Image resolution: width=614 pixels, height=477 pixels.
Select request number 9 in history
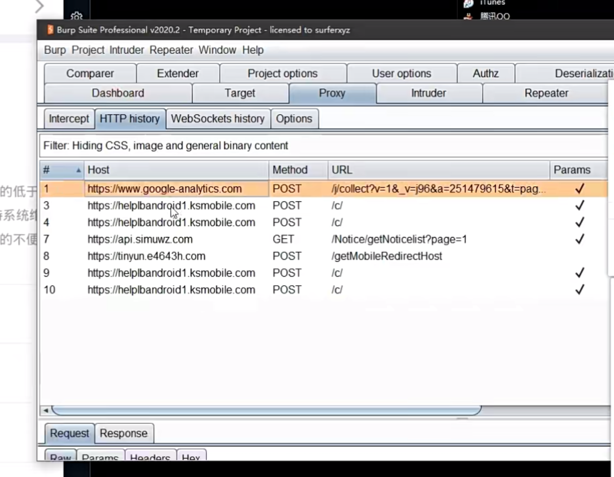pyautogui.click(x=323, y=273)
